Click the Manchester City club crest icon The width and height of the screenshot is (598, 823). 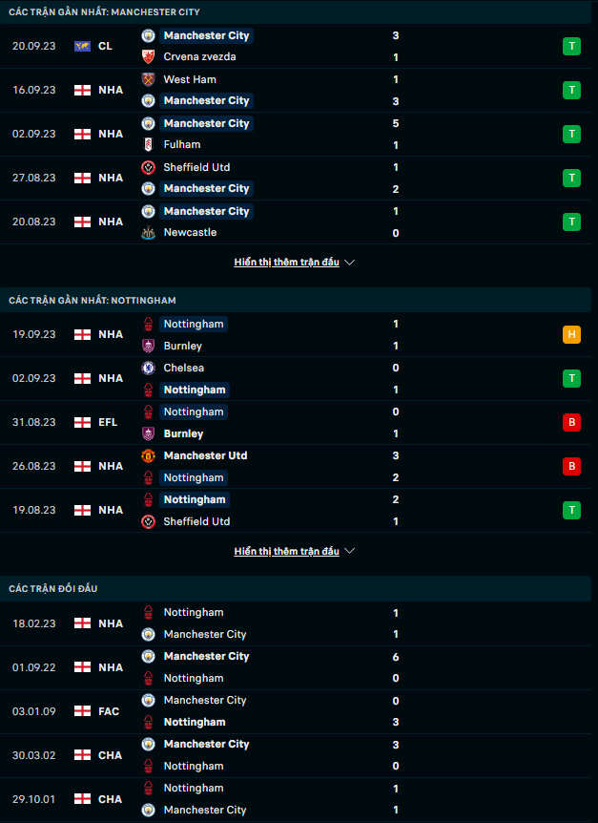pos(147,35)
